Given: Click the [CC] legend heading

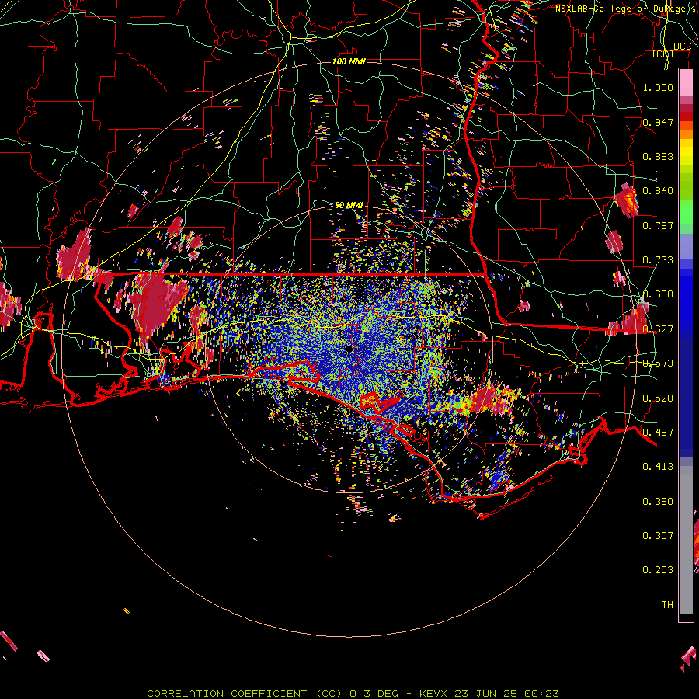Looking at the screenshot, I should (663, 54).
